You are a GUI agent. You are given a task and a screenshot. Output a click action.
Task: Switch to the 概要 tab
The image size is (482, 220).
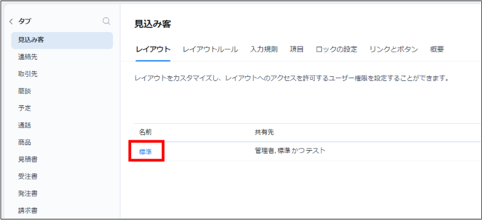(437, 49)
